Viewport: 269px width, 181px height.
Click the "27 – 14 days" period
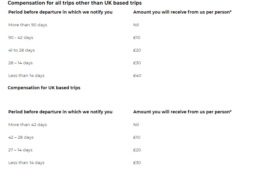pos(20,150)
